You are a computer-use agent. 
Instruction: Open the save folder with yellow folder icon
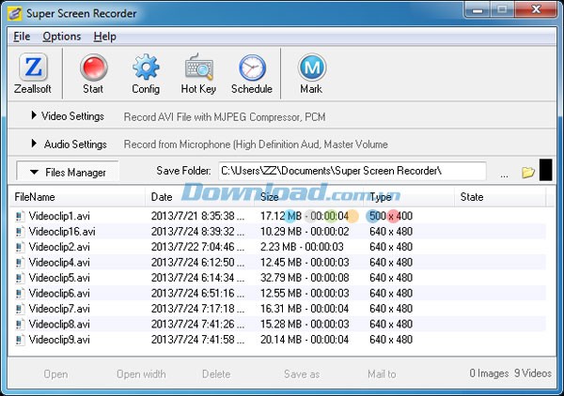pos(528,172)
